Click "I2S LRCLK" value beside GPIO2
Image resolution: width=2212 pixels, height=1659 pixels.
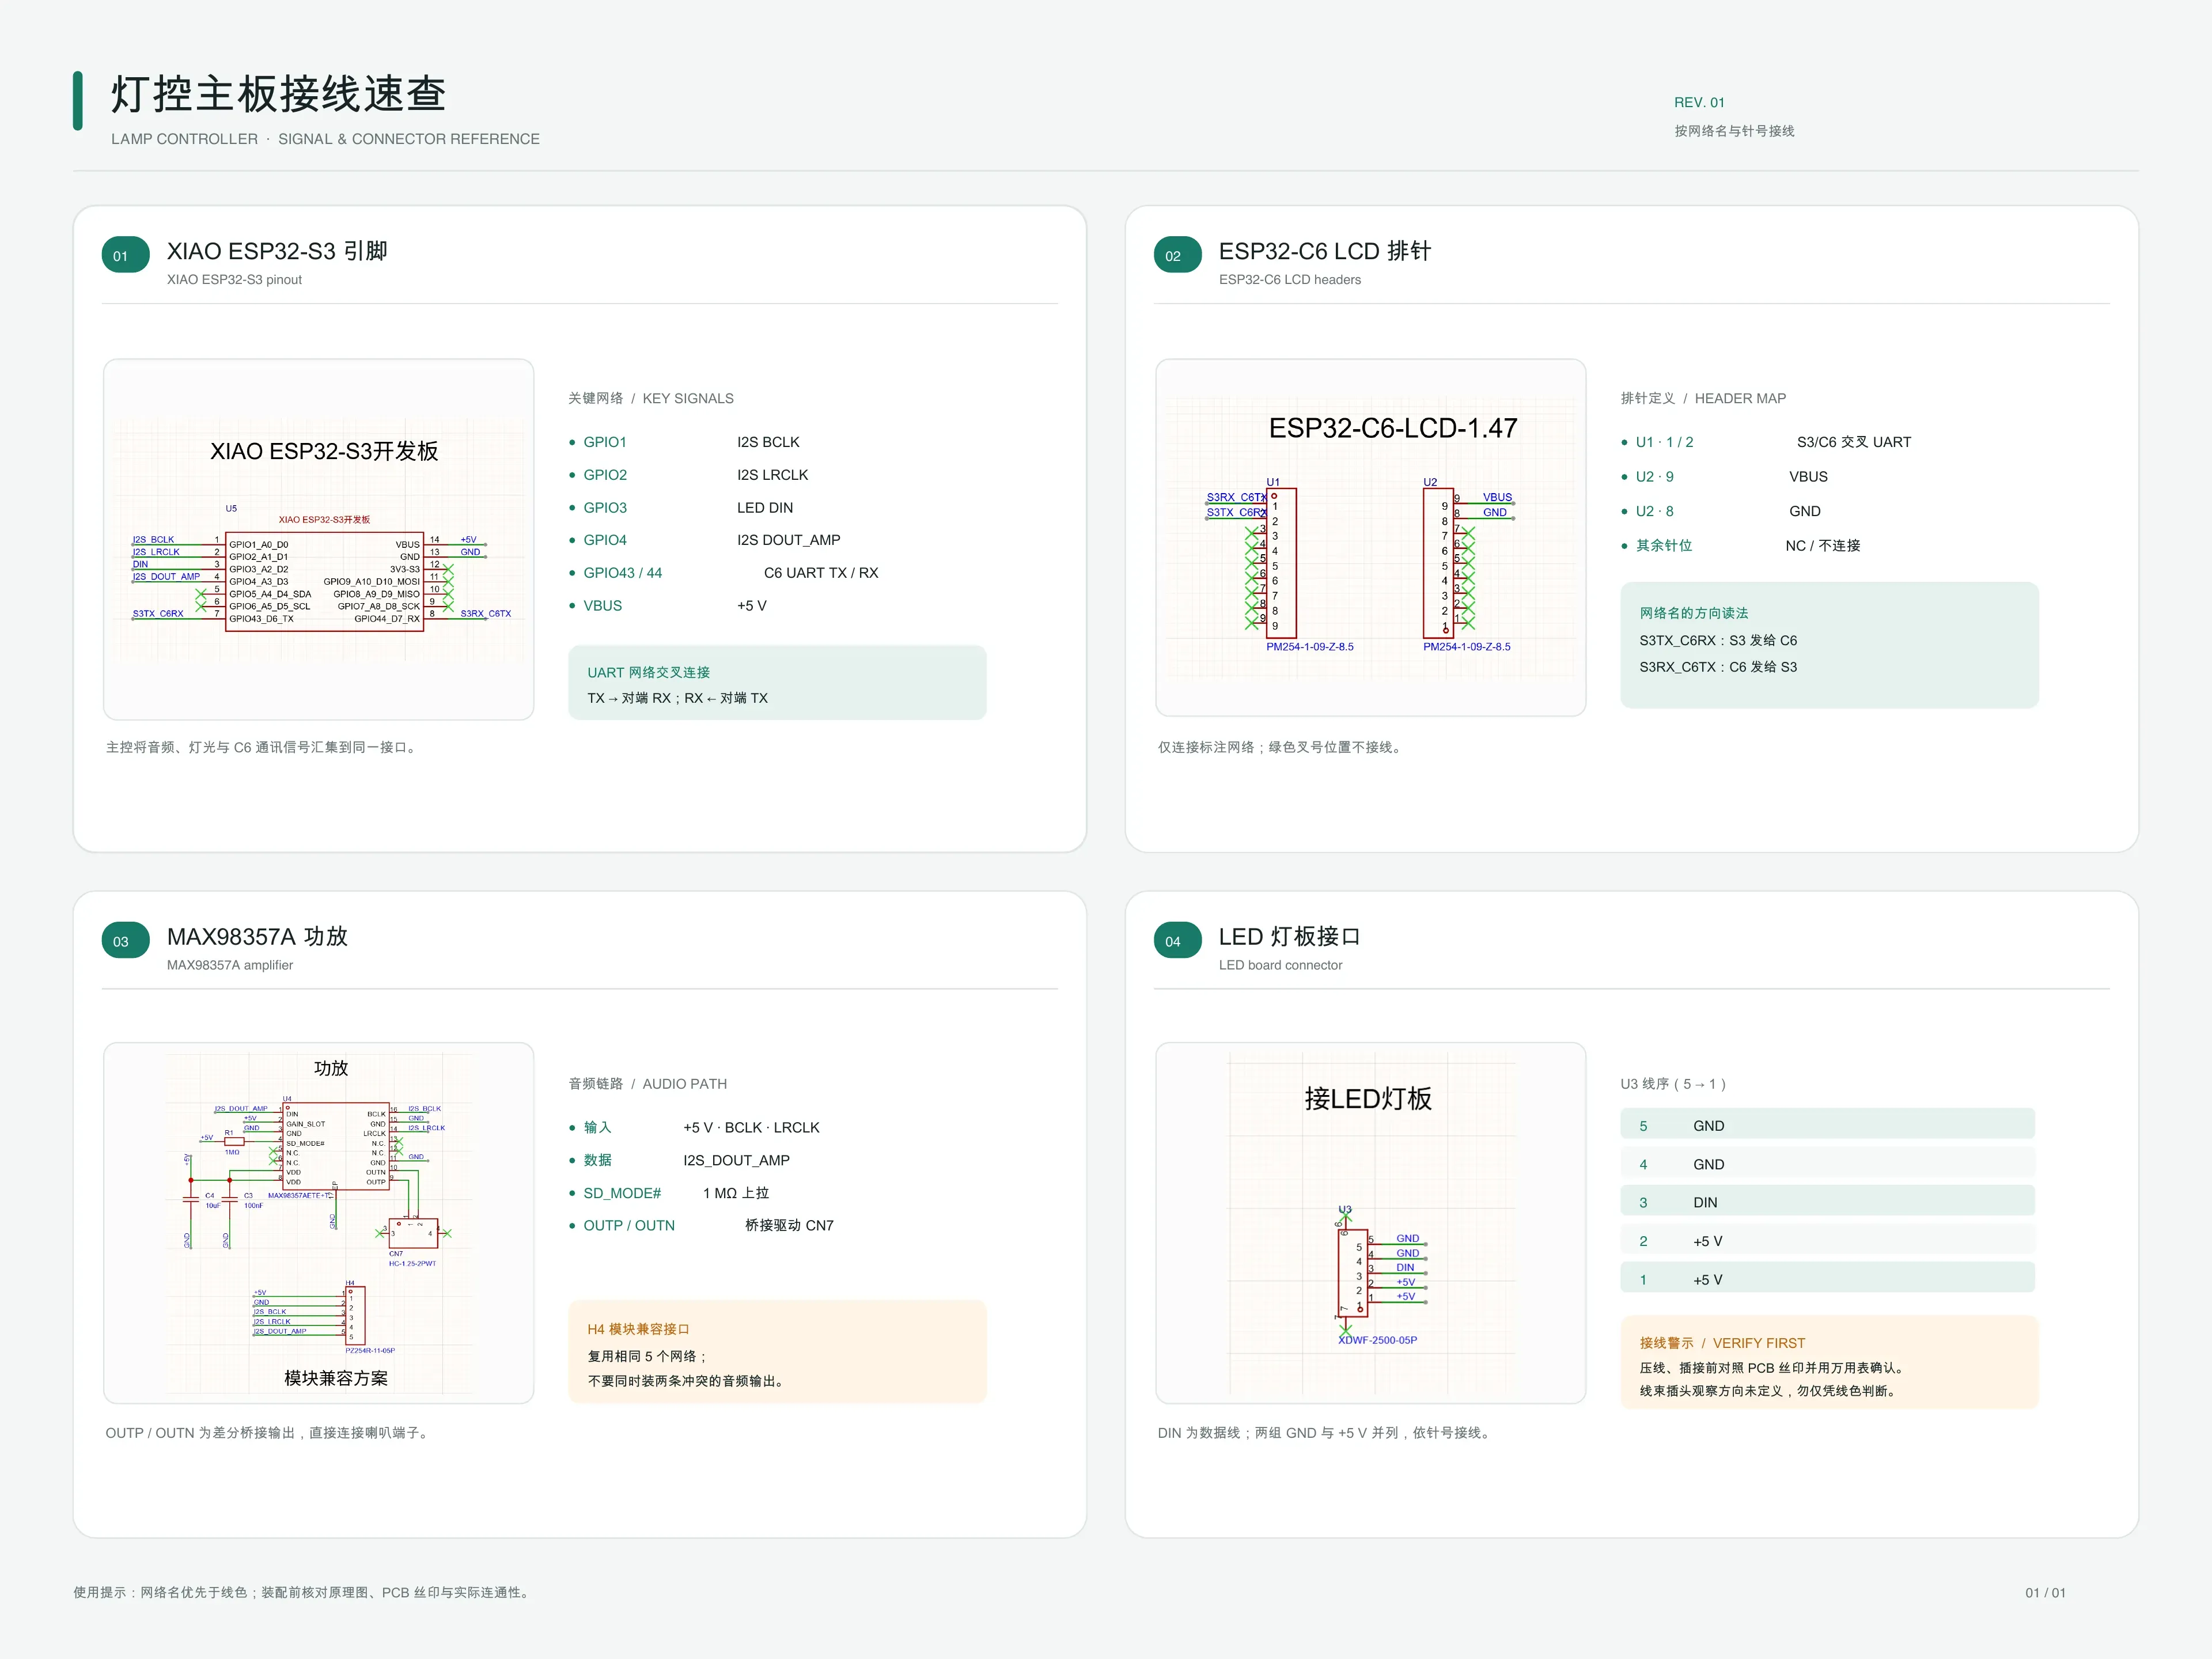[772, 475]
